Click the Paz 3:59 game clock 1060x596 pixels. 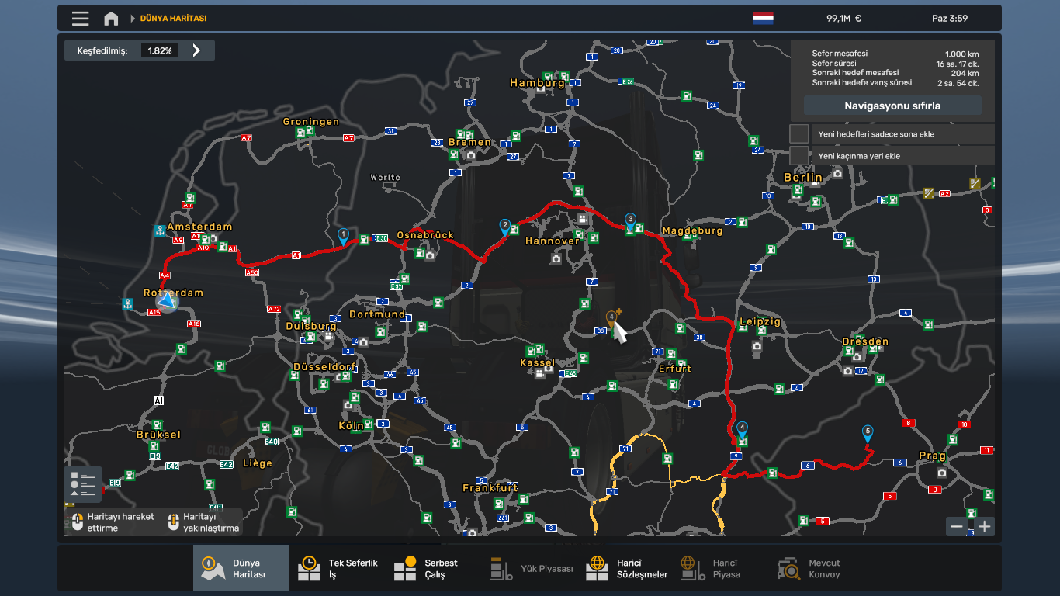pyautogui.click(x=950, y=19)
